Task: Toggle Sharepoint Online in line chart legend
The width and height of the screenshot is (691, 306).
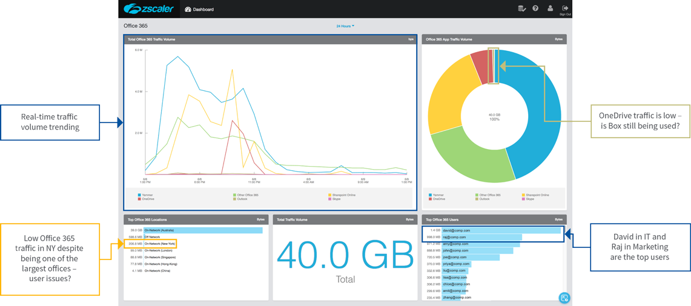Action: click(x=342, y=195)
